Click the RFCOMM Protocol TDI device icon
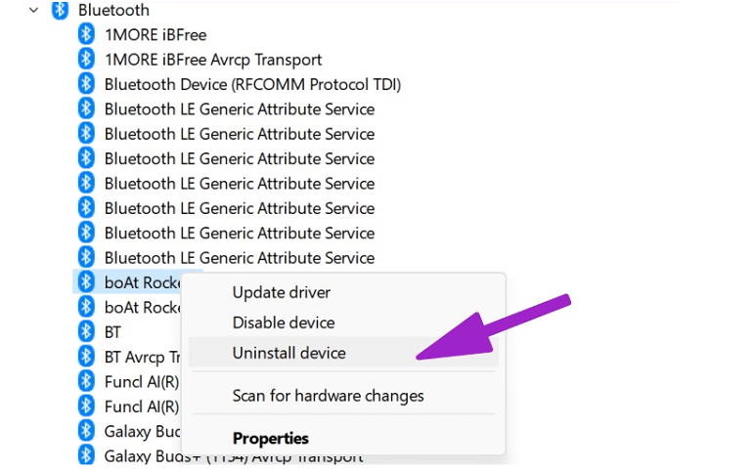This screenshot has height=471, width=753. [x=86, y=84]
